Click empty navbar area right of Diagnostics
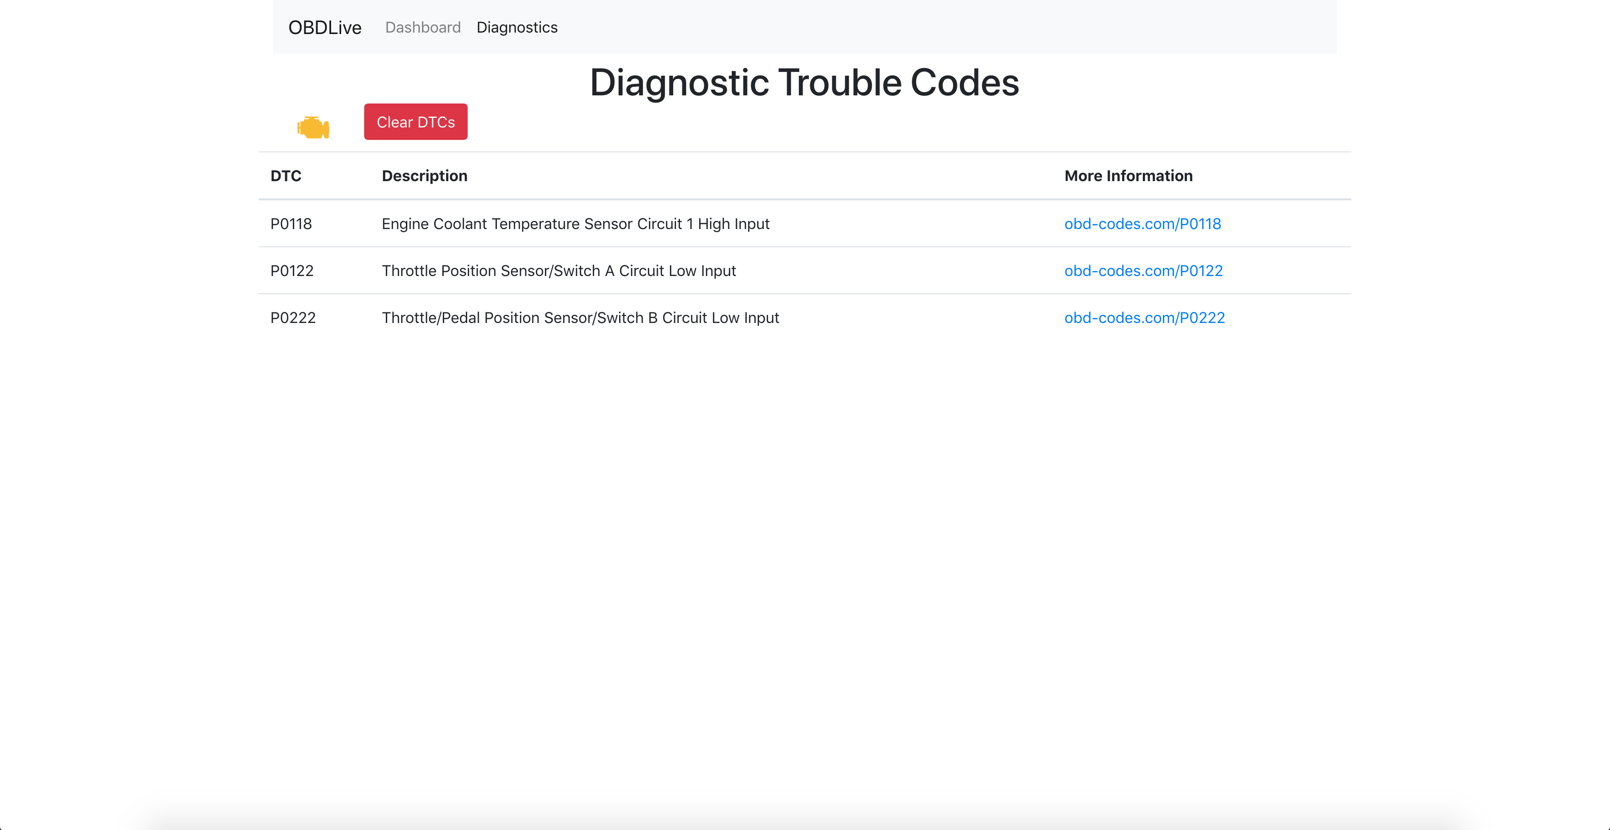Image resolution: width=1610 pixels, height=830 pixels. pos(938,27)
